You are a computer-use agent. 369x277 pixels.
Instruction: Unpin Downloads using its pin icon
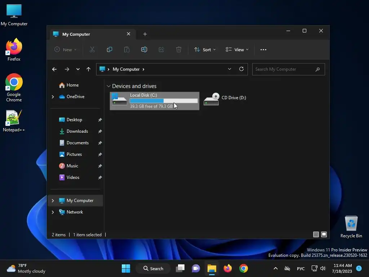click(x=100, y=131)
